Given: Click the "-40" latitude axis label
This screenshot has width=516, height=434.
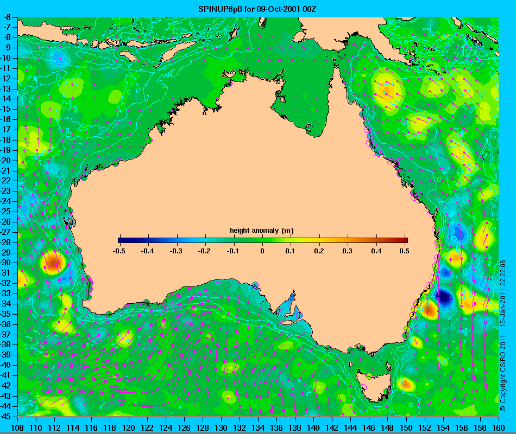Looking at the screenshot, I should pos(6,365).
